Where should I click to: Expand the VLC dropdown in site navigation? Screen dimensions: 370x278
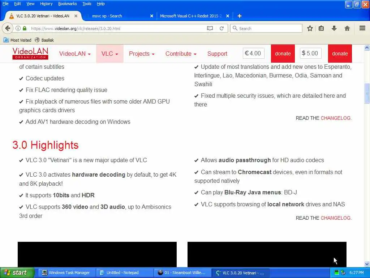tap(109, 54)
